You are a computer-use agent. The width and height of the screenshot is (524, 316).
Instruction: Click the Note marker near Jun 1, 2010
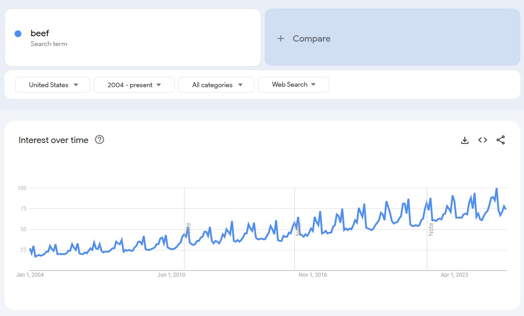188,229
